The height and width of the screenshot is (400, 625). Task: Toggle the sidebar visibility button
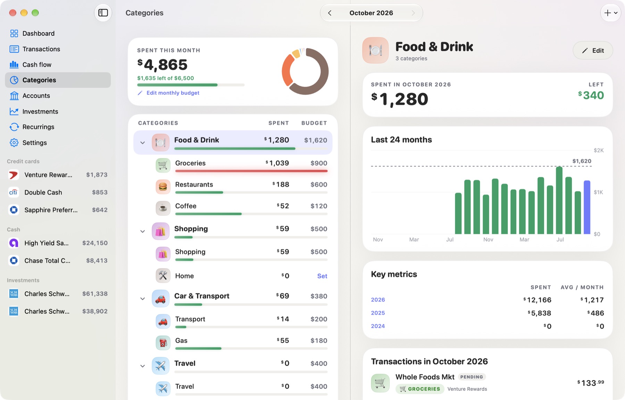(103, 13)
